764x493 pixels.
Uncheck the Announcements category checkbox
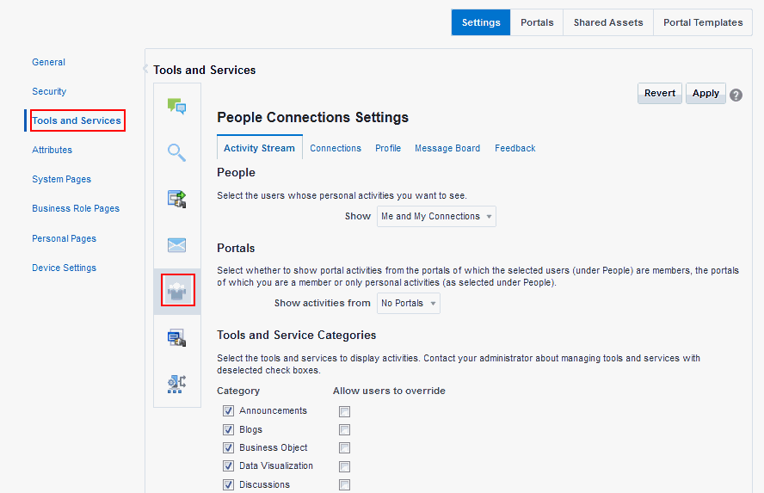[x=228, y=410]
